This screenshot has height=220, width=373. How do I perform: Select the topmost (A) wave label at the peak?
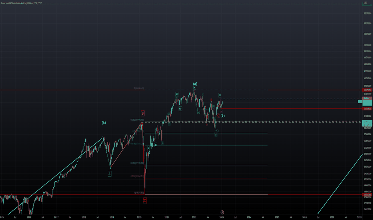195,84
